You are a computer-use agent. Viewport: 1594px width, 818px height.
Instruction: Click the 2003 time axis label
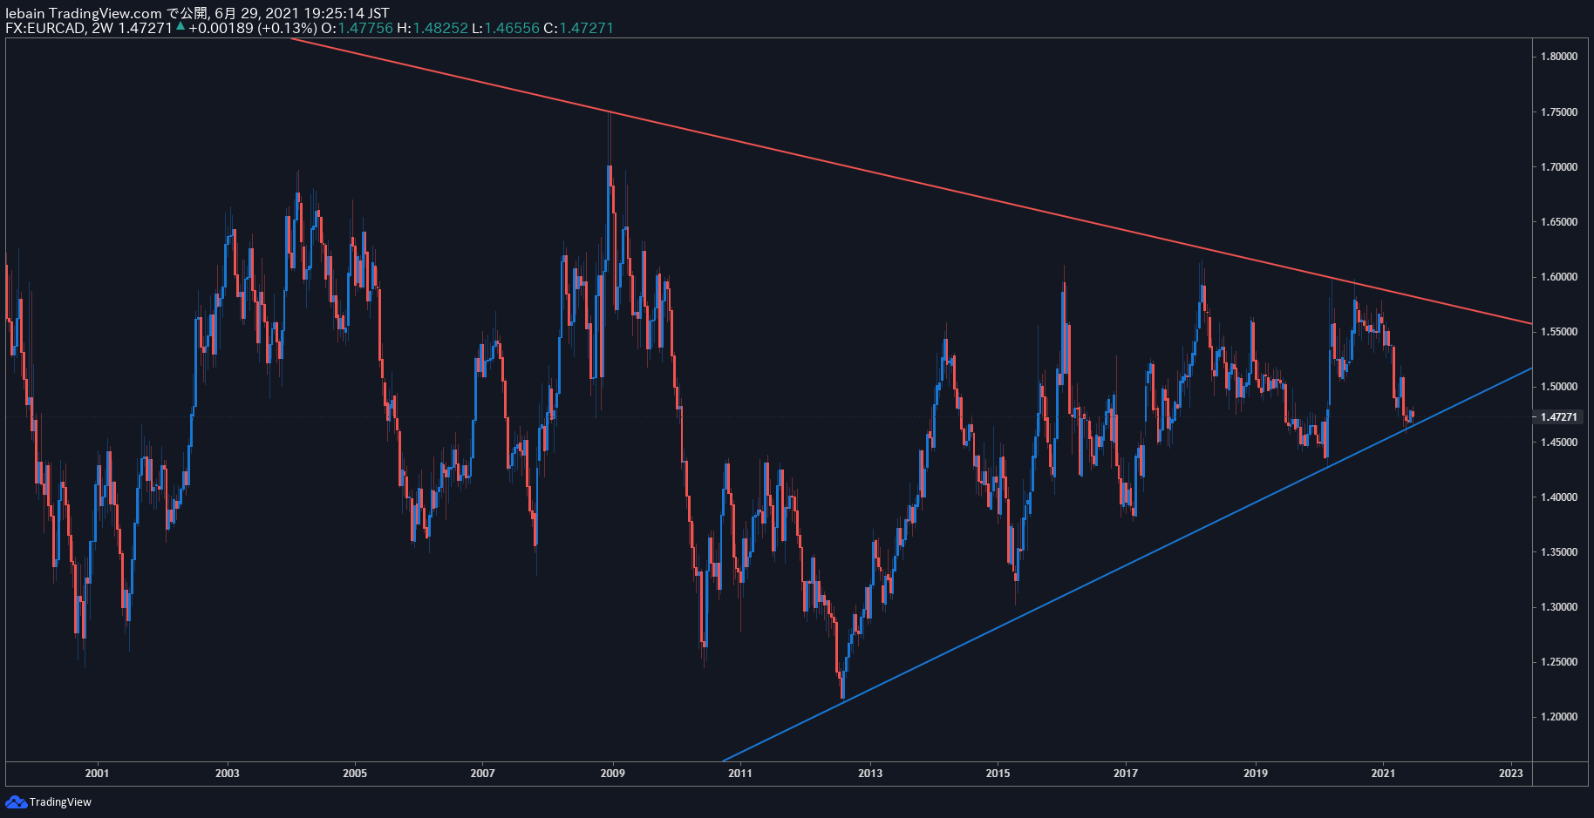(x=227, y=774)
